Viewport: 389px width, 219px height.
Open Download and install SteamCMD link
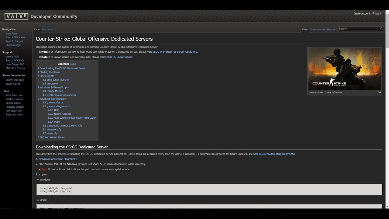coord(58,159)
